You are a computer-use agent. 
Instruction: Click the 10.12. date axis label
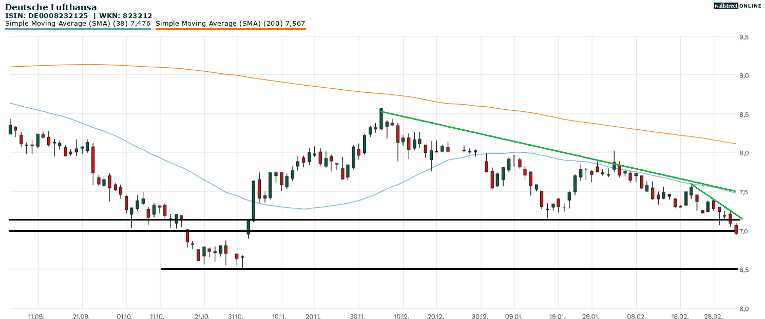[401, 316]
